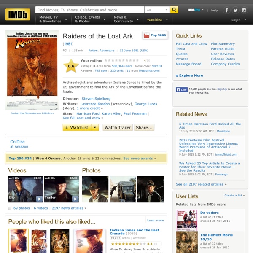Open the Company Credits quick link
253x253 pixels.
pyautogui.click(x=225, y=64)
